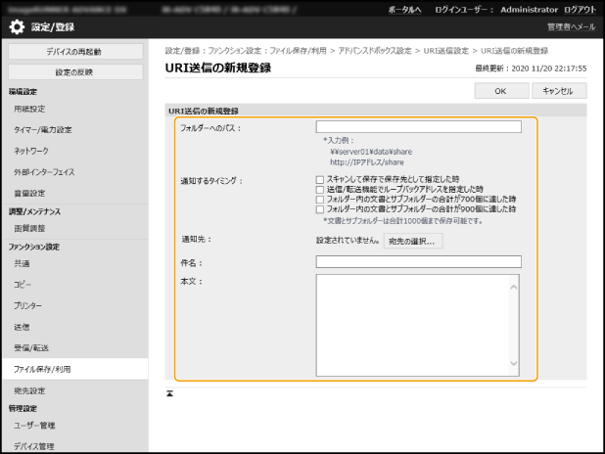605x454 pixels.
Task: Click the scroll-up arrow in the 本文 text area
Action: [516, 287]
